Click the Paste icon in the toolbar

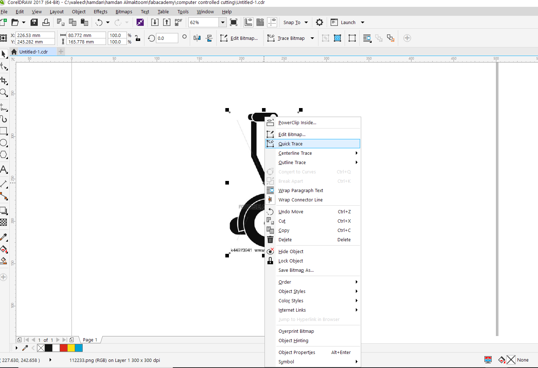[84, 22]
